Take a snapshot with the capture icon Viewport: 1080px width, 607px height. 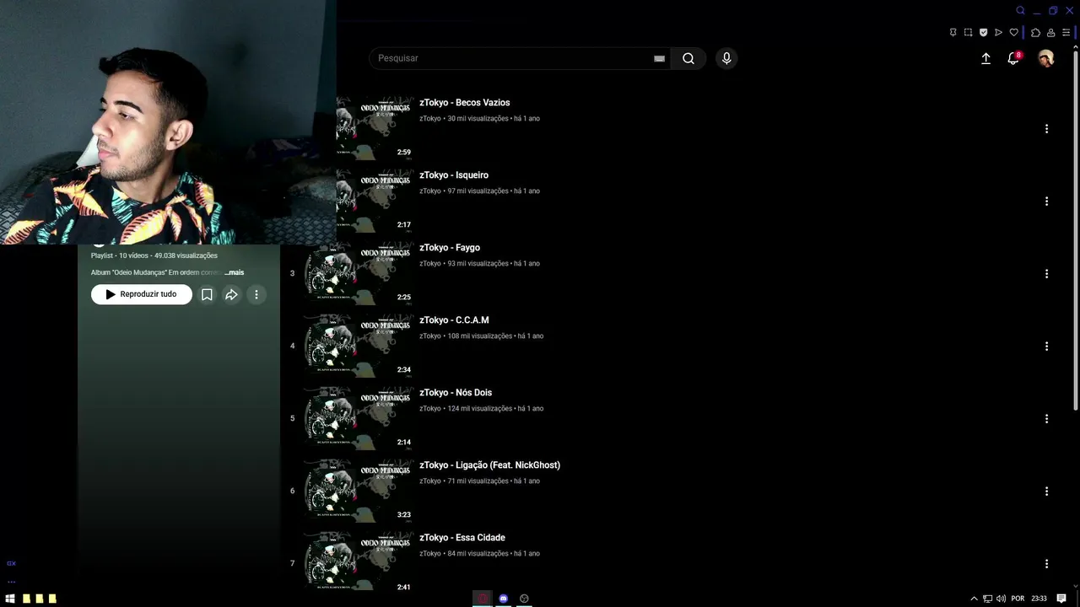coord(968,33)
